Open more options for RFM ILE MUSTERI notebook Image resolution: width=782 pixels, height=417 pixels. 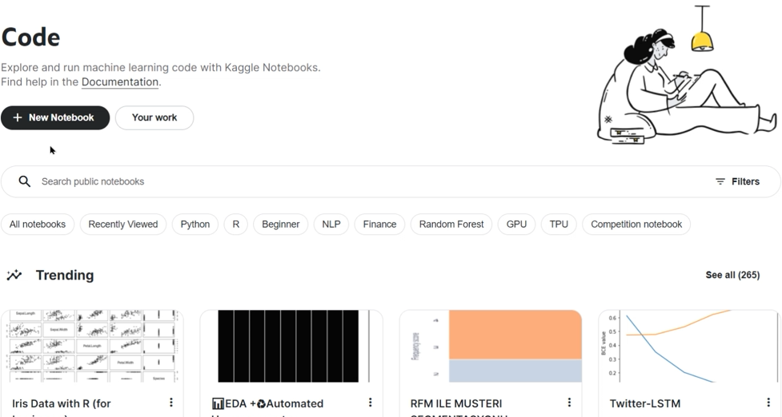pyautogui.click(x=569, y=403)
